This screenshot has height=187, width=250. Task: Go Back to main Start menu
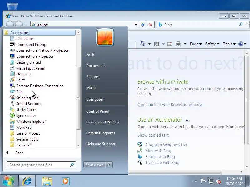point(19,153)
